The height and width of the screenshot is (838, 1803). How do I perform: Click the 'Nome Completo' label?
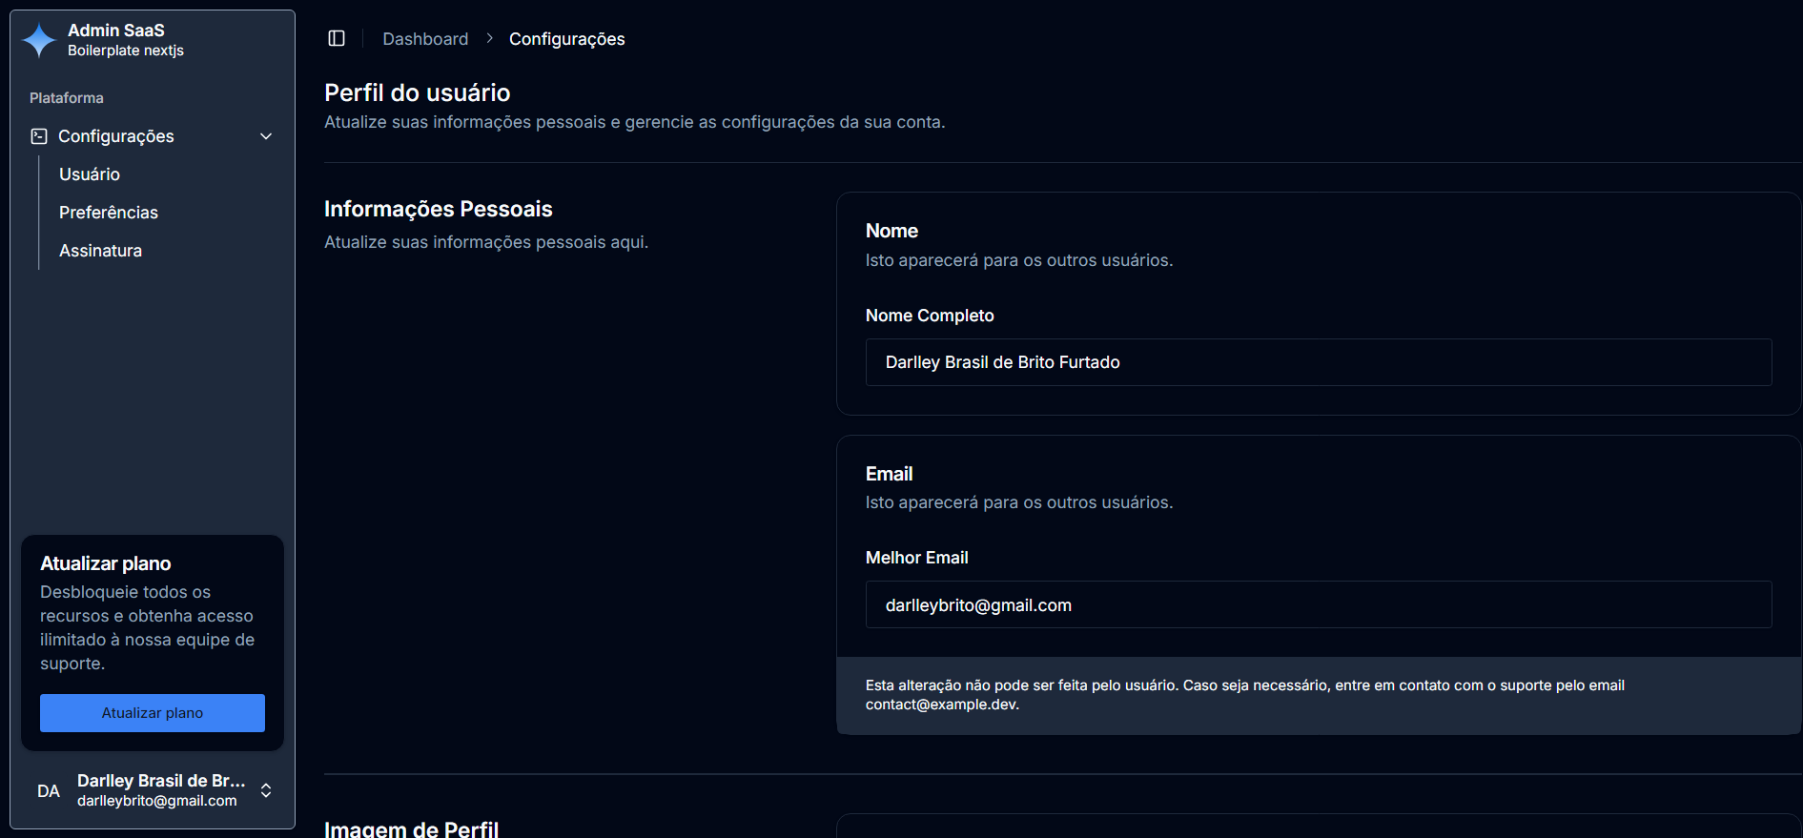[x=930, y=316]
